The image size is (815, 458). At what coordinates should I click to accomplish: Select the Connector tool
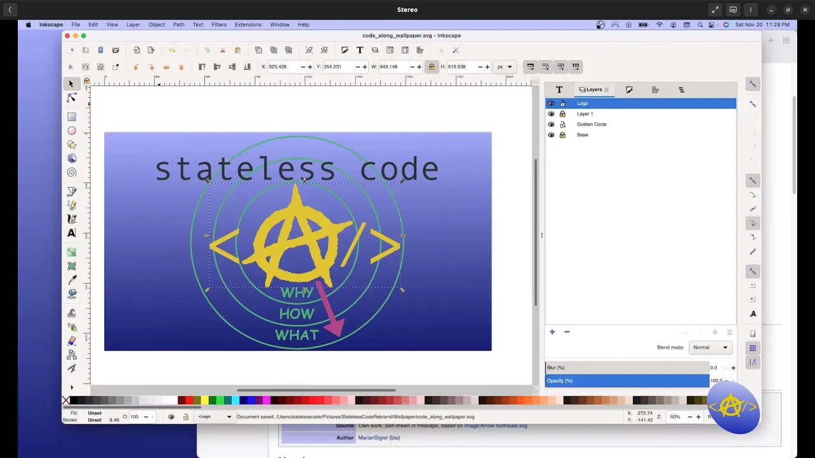[71, 355]
